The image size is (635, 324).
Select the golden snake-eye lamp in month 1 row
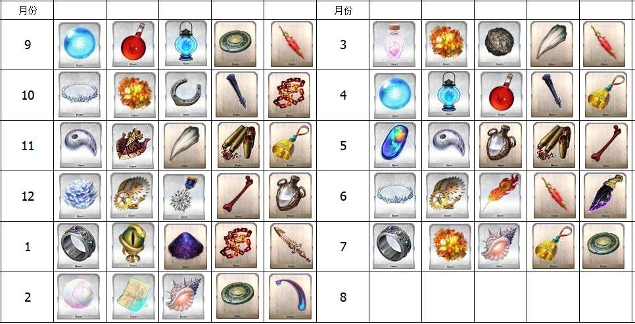(133, 247)
